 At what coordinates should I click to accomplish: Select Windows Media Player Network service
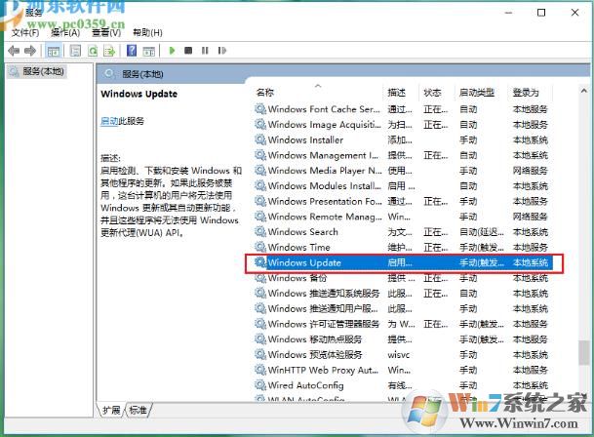[402, 171]
